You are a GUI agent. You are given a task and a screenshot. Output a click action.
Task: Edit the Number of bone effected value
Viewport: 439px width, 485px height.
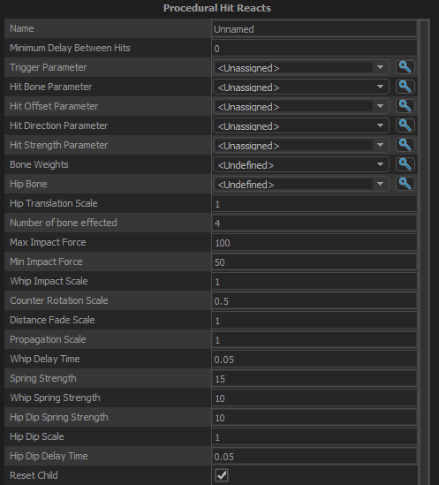coord(314,223)
